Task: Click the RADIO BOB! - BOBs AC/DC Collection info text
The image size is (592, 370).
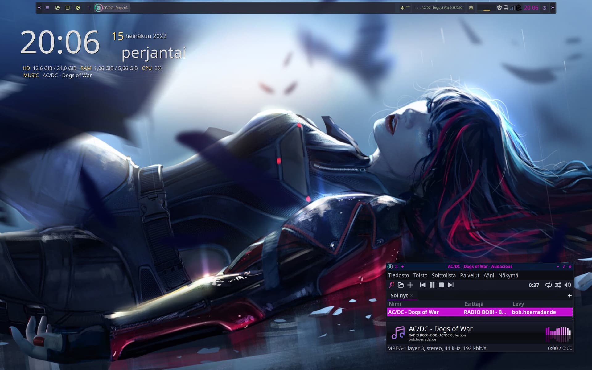Action: 437,335
